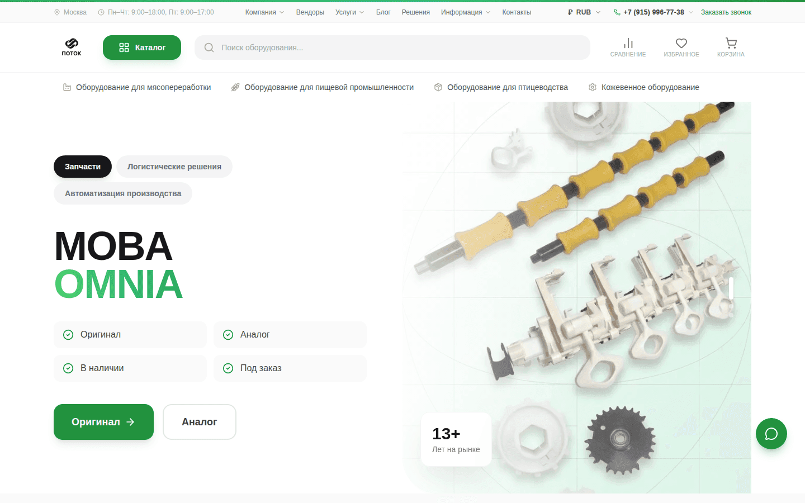The height and width of the screenshot is (503, 805).
Task: Open Оборудование для мясопереработки link
Action: [x=143, y=87]
